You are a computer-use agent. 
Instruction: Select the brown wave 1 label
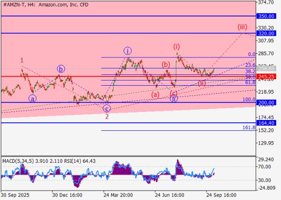tap(22, 60)
